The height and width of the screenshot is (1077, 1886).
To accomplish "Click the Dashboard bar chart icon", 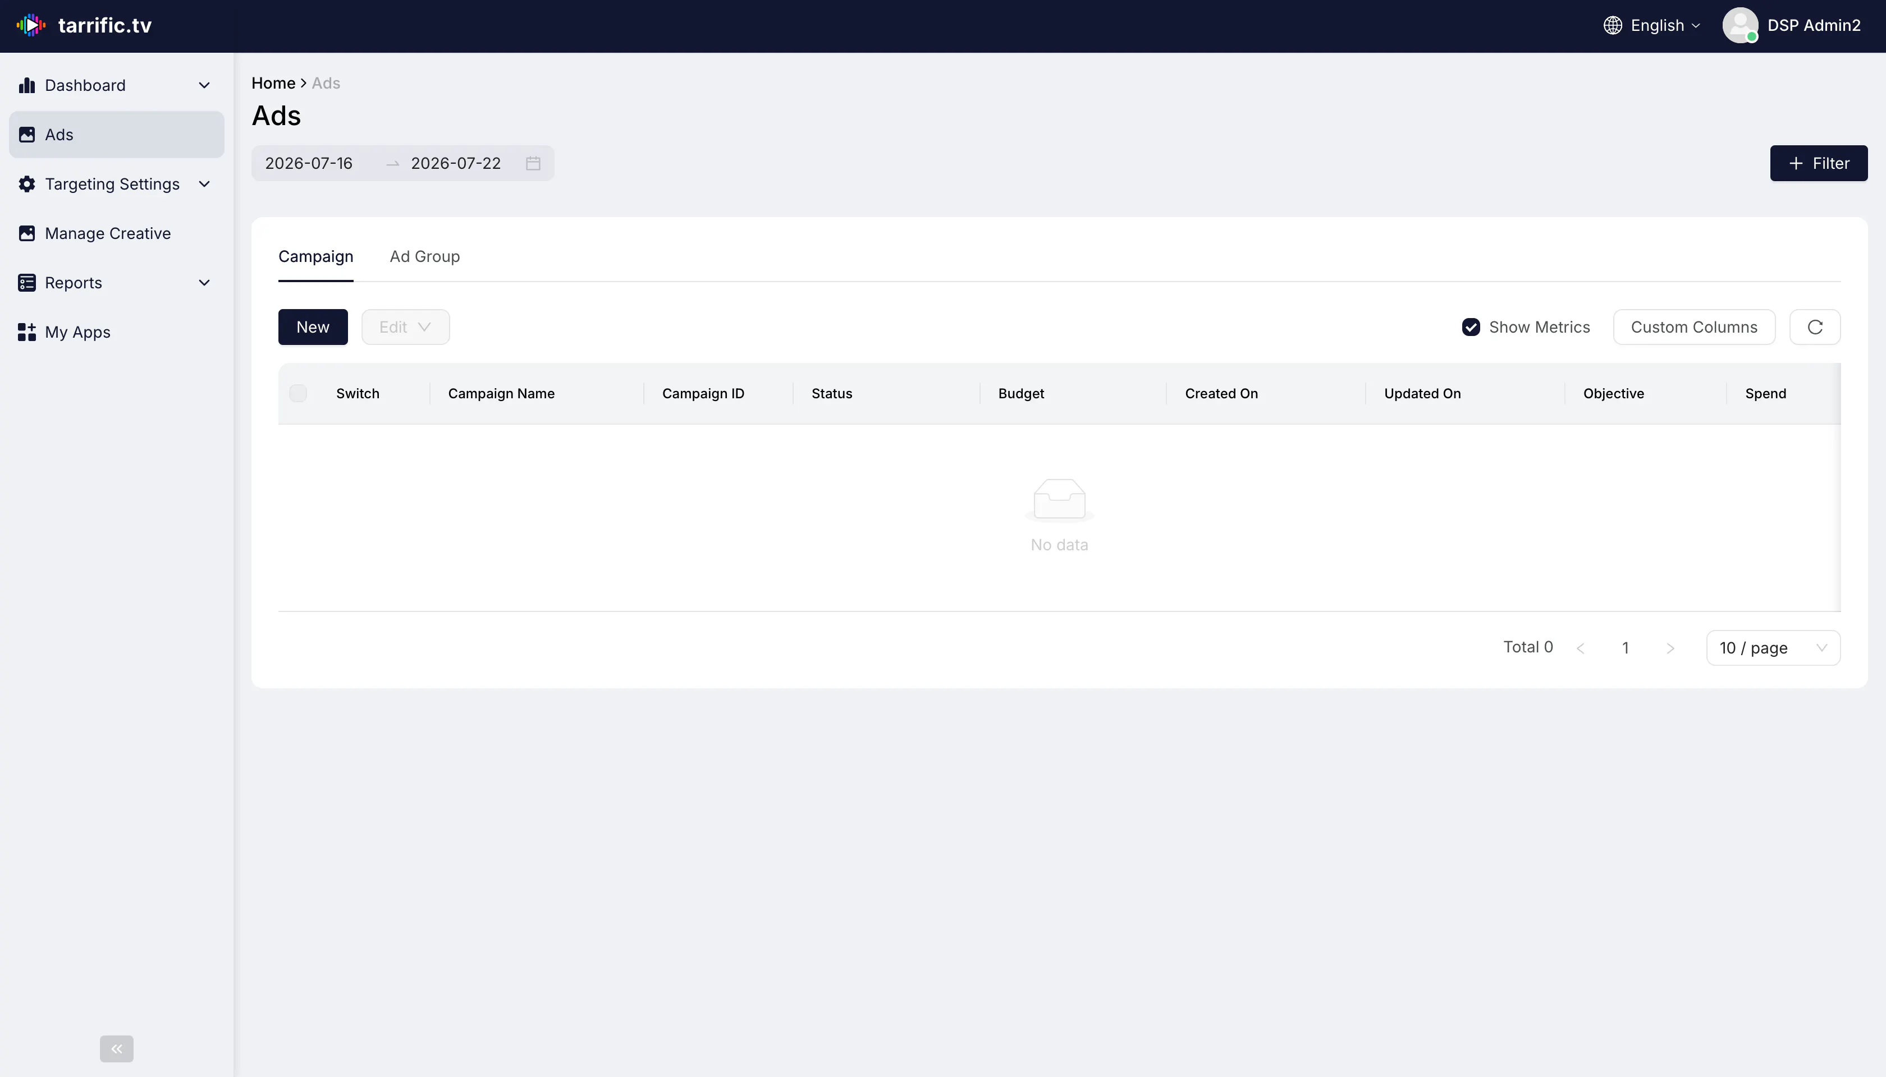I will pyautogui.click(x=26, y=85).
